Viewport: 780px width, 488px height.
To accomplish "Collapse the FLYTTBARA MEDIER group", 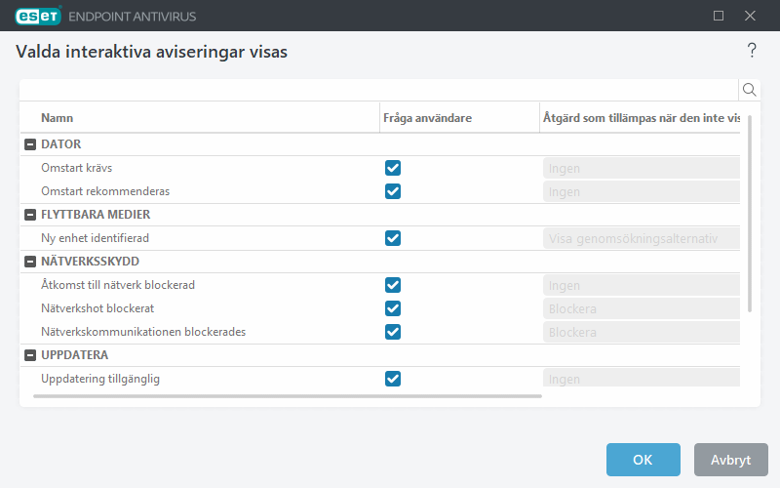I will click(x=29, y=215).
